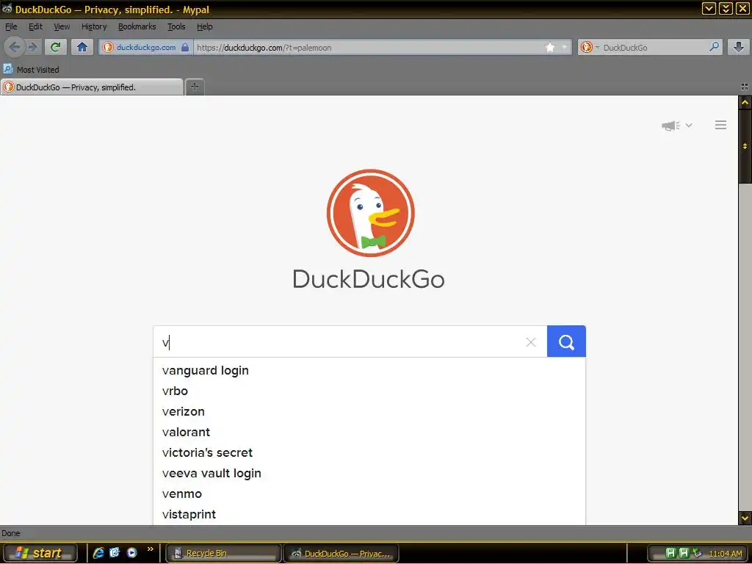Viewport: 752px width, 564px height.
Task: Click the megaphone announcements icon
Action: pos(670,126)
